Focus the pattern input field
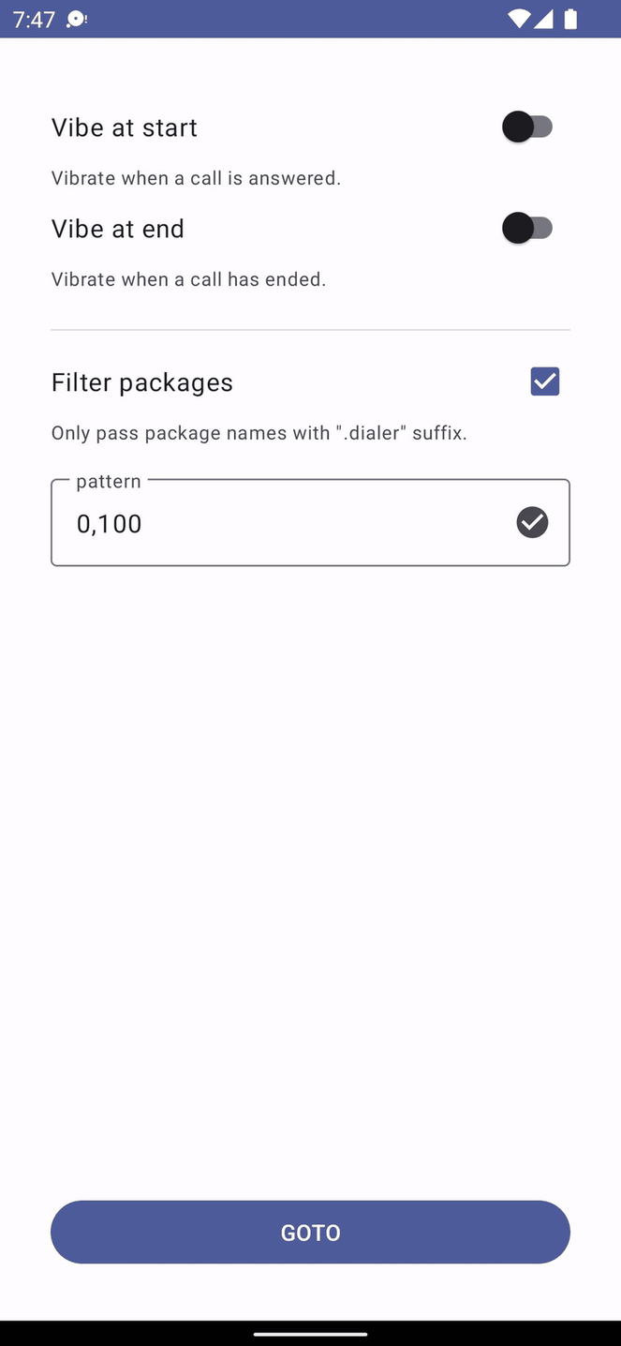 coord(290,523)
